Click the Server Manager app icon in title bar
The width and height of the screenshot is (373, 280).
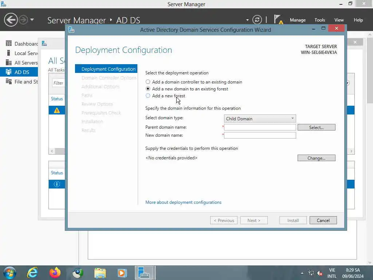point(3,4)
